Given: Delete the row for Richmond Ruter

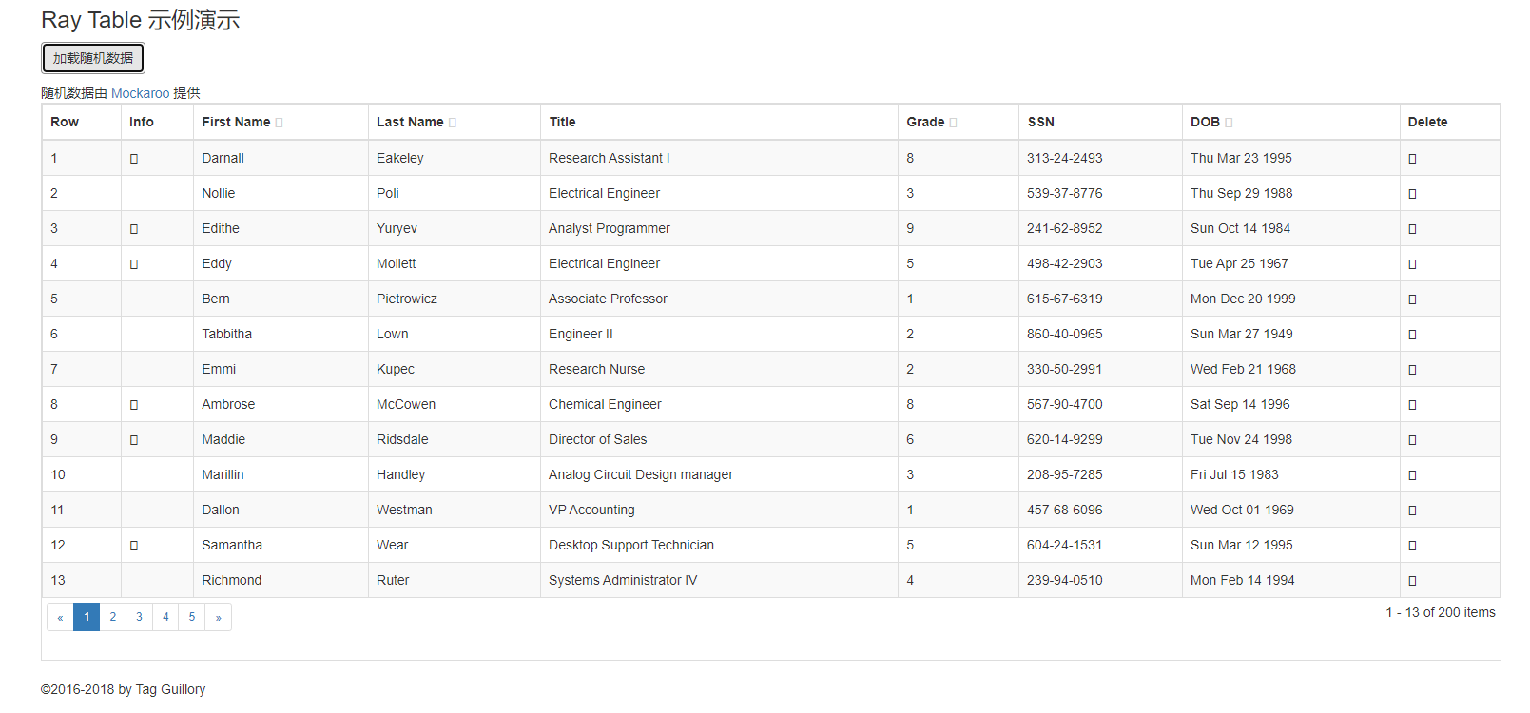Looking at the screenshot, I should pyautogui.click(x=1412, y=581).
